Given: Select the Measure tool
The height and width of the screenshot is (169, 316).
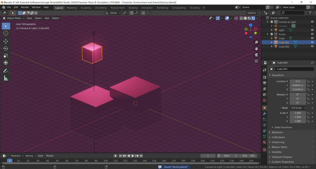Looking at the screenshot, I should 6,78.
